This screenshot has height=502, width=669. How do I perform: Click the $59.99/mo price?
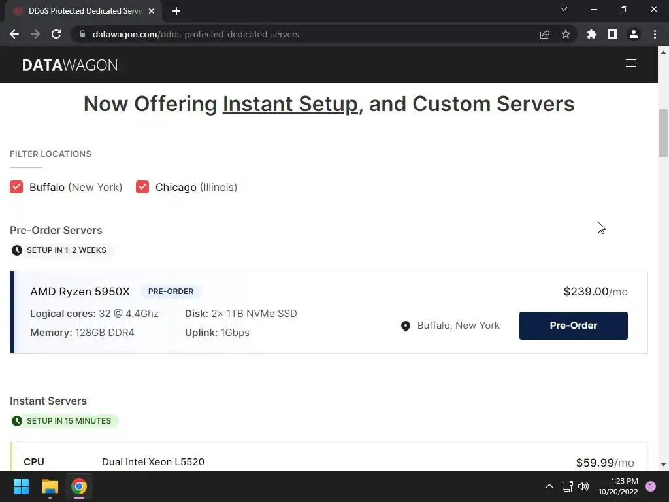604,463
